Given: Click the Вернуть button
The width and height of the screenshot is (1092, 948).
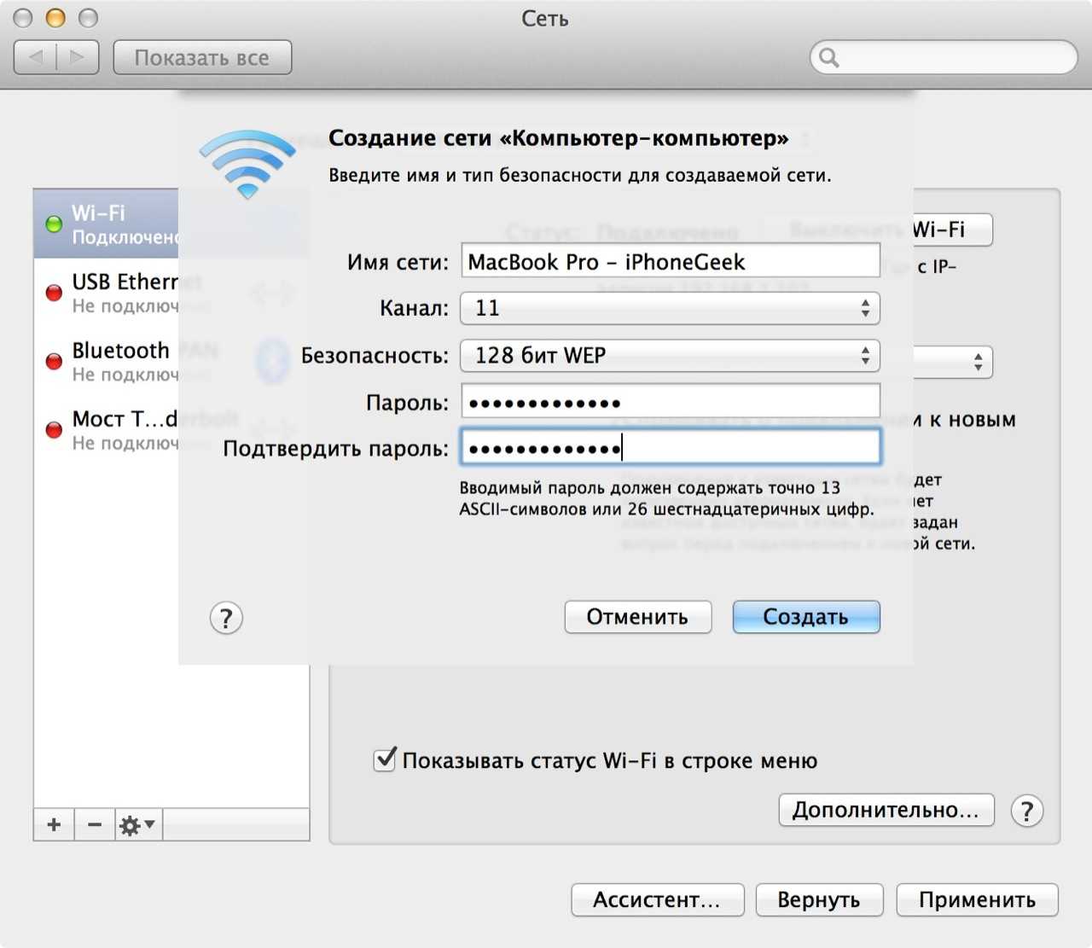Looking at the screenshot, I should (818, 900).
